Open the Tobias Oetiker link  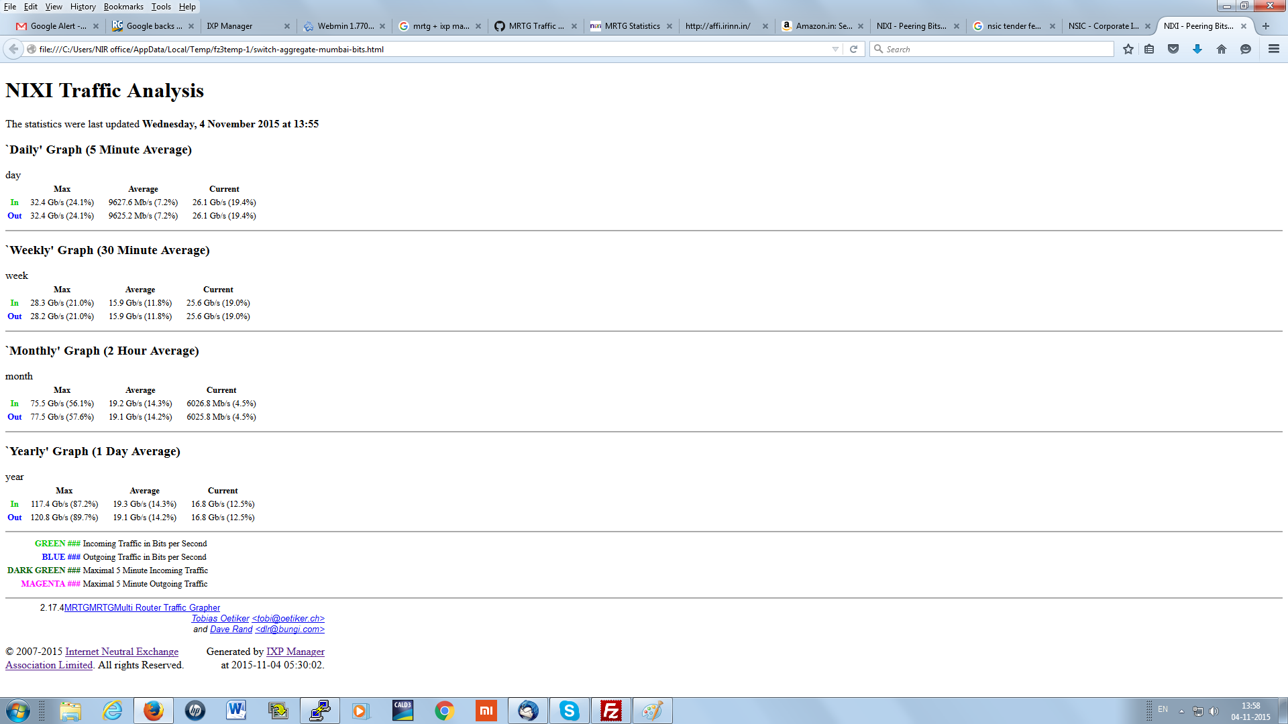[220, 618]
